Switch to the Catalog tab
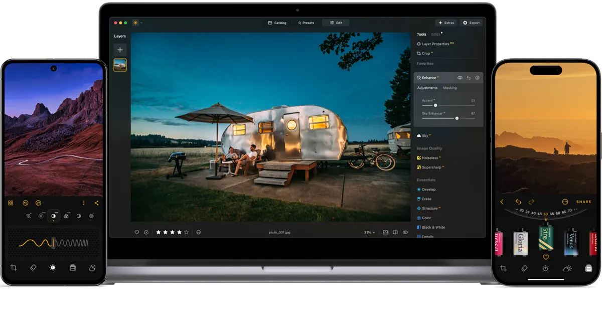602x335 pixels. point(277,23)
